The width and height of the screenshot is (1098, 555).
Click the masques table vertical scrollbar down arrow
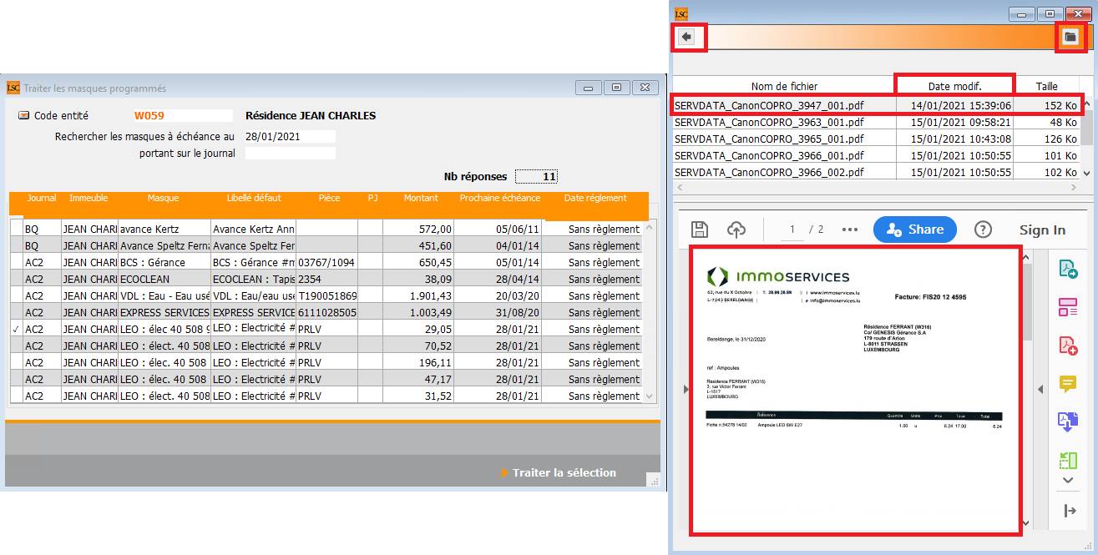649,396
